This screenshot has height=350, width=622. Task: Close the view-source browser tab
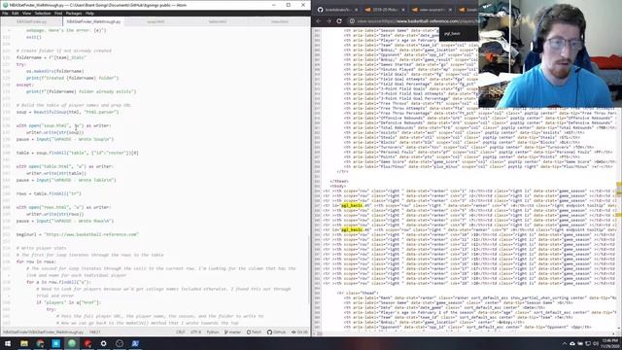[x=450, y=10]
